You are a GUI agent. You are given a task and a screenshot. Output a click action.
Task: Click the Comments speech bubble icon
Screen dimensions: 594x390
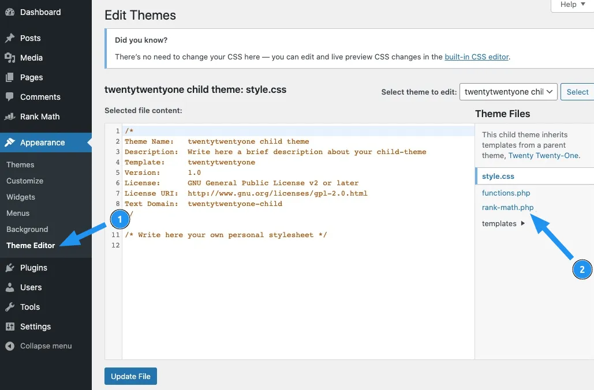coord(10,97)
